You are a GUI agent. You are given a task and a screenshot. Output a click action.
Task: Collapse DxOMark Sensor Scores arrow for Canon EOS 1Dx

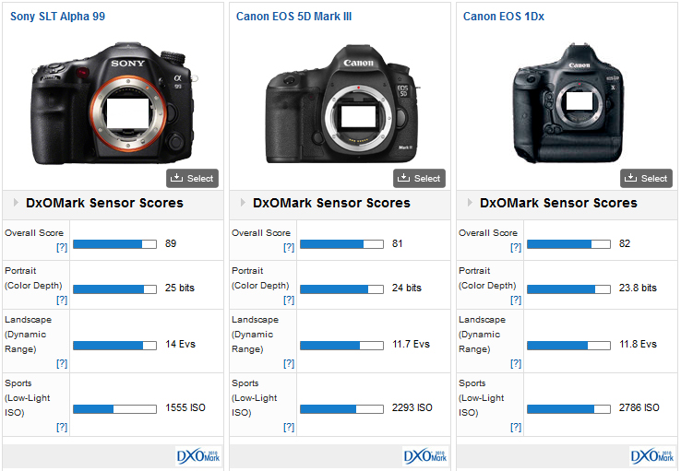click(x=470, y=202)
